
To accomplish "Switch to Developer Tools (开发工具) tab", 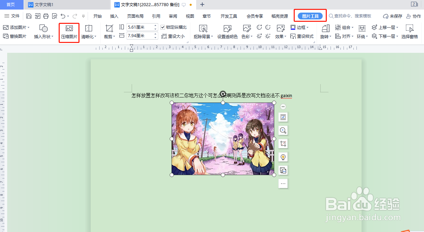I will click(229, 16).
